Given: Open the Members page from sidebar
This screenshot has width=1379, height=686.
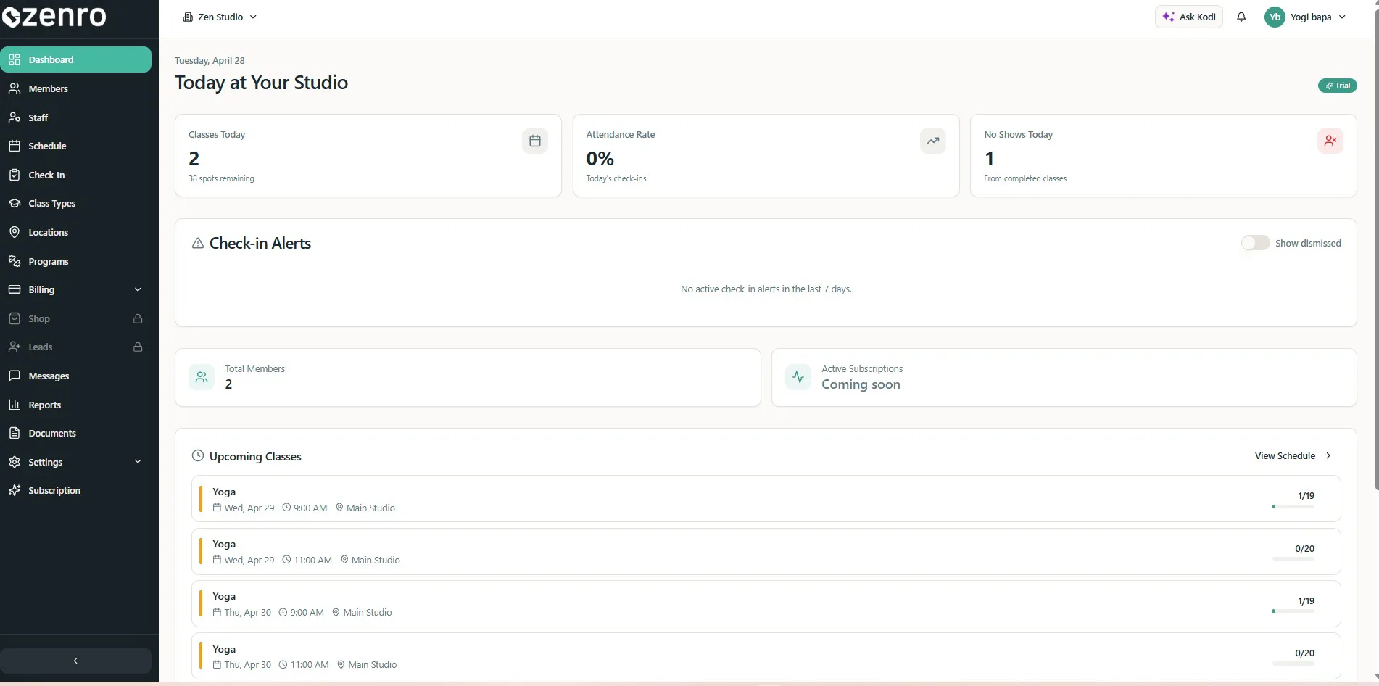Looking at the screenshot, I should 75,88.
